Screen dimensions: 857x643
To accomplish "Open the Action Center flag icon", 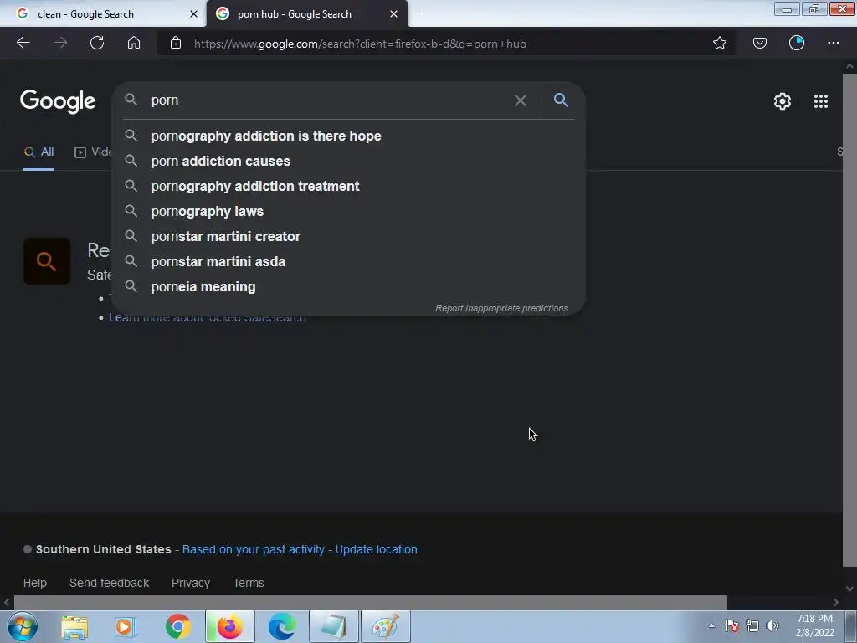I will coord(732,626).
